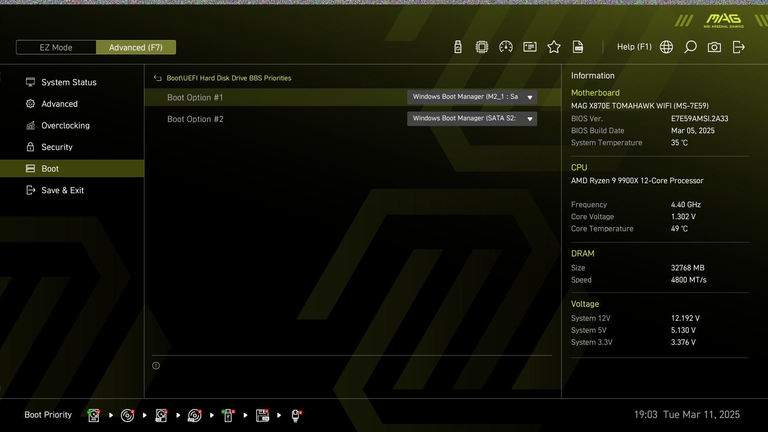This screenshot has width=768, height=432.
Task: Expand Boot Option #2 dropdown
Action: (472, 119)
